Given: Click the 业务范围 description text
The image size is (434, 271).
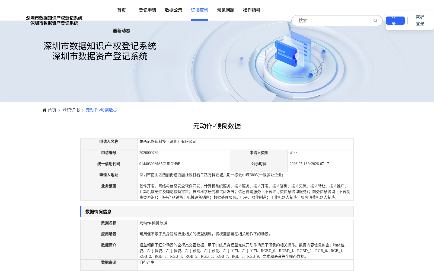Looking at the screenshot, I should click(x=245, y=192).
